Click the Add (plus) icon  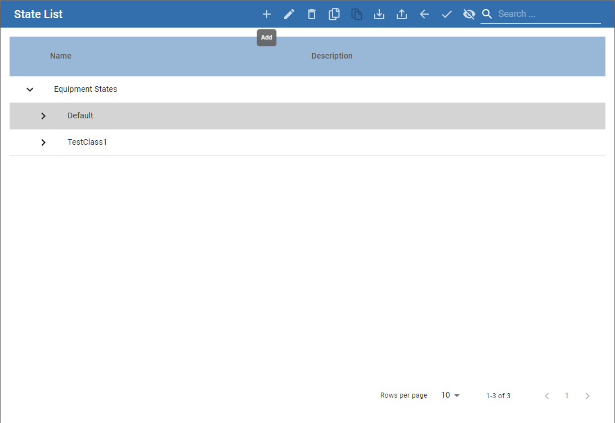[x=267, y=14]
